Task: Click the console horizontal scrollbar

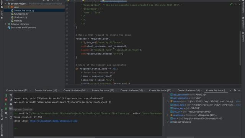Action: (x=54, y=137)
